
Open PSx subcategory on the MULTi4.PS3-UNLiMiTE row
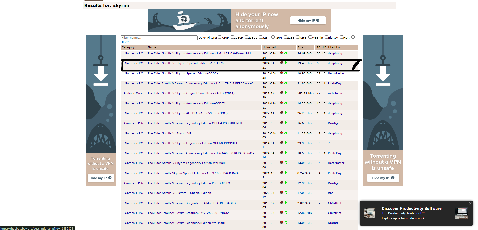(x=141, y=123)
